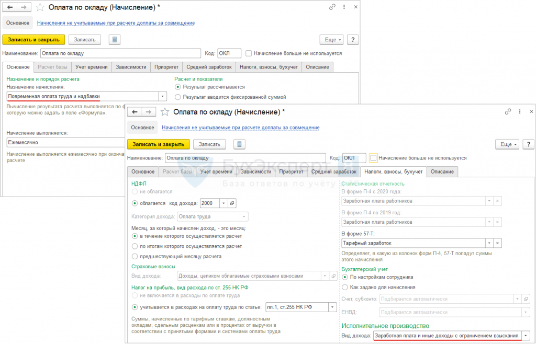Select 'Результат вводится фиксированной суммой'

tap(177, 97)
